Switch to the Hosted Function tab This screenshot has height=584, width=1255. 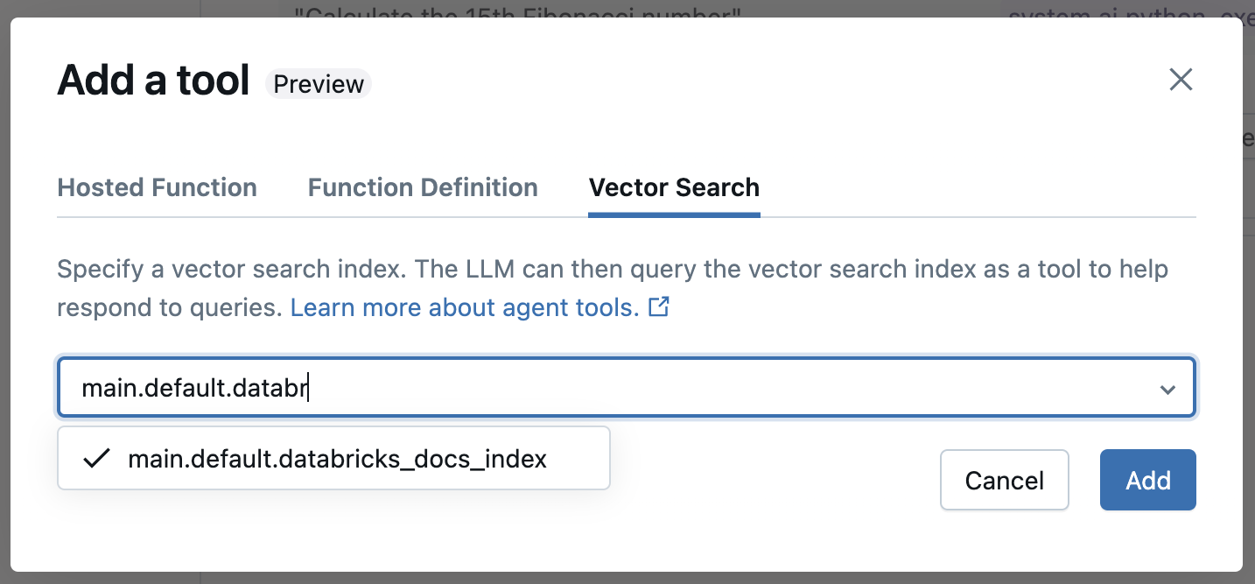click(x=157, y=186)
